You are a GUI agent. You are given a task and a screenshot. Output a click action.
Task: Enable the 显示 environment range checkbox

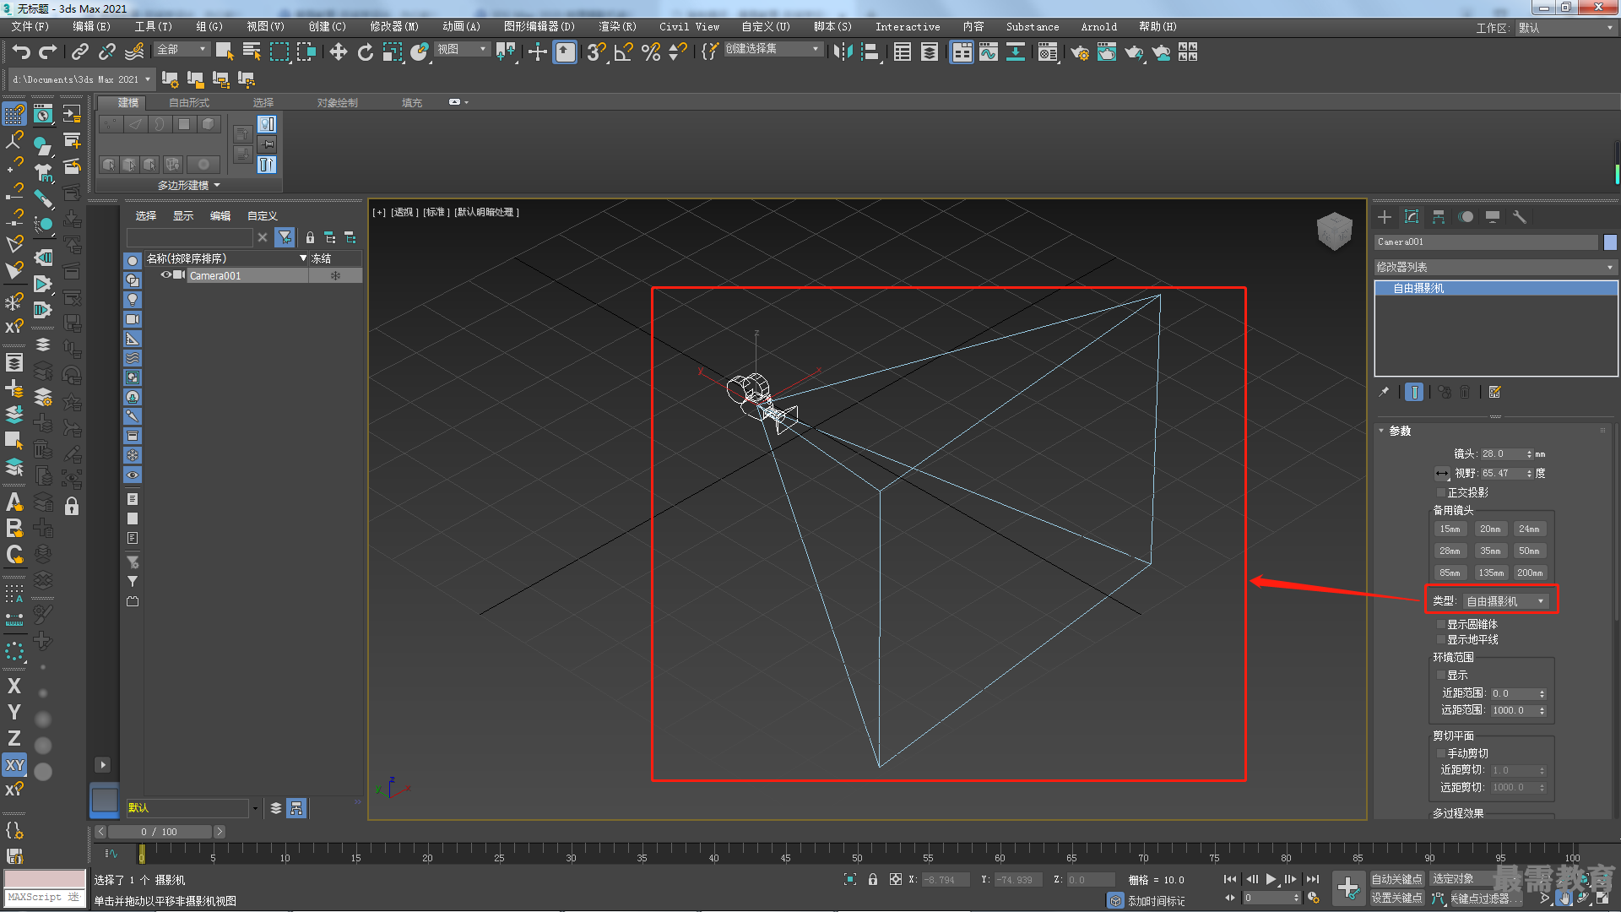1441,675
